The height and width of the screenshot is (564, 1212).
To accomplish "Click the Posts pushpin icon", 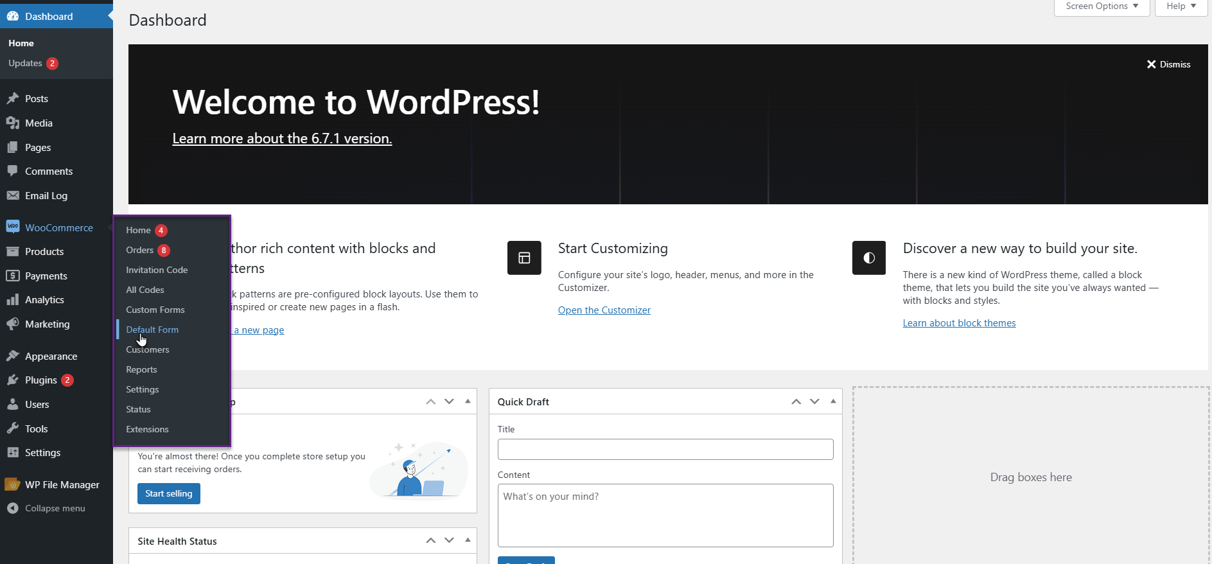I will [x=13, y=98].
